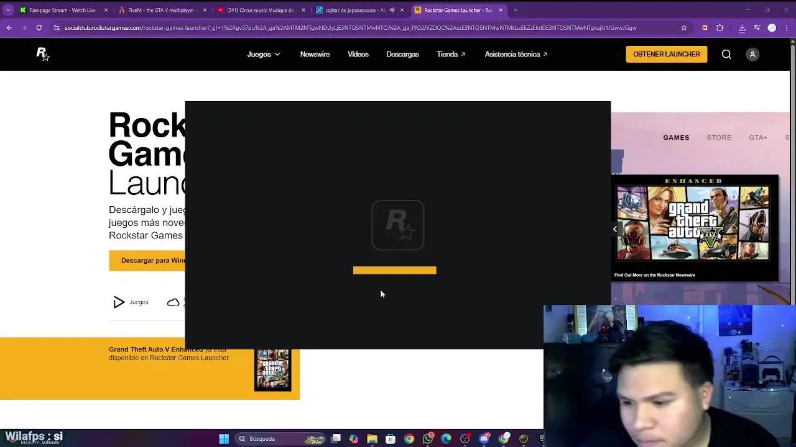This screenshot has height=447, width=796.
Task: Click the Descargar para Windows button
Action: [148, 261]
